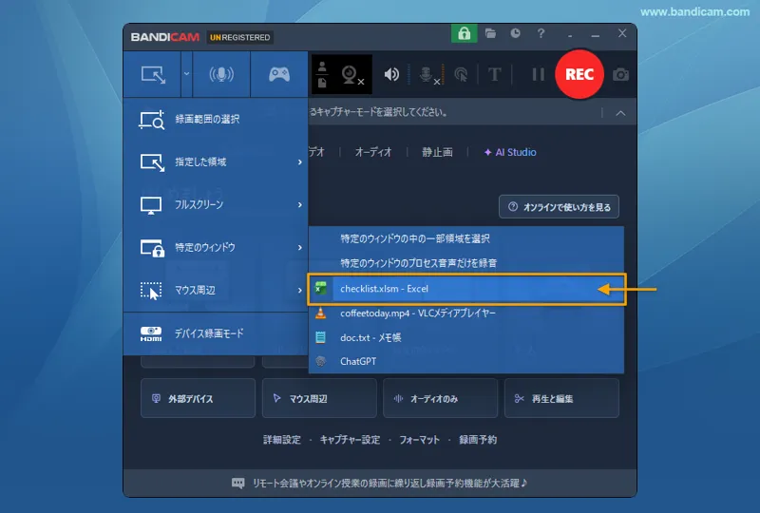
Task: Select 特定のウィンドウの中の一部領域を選択 option
Action: point(466,238)
